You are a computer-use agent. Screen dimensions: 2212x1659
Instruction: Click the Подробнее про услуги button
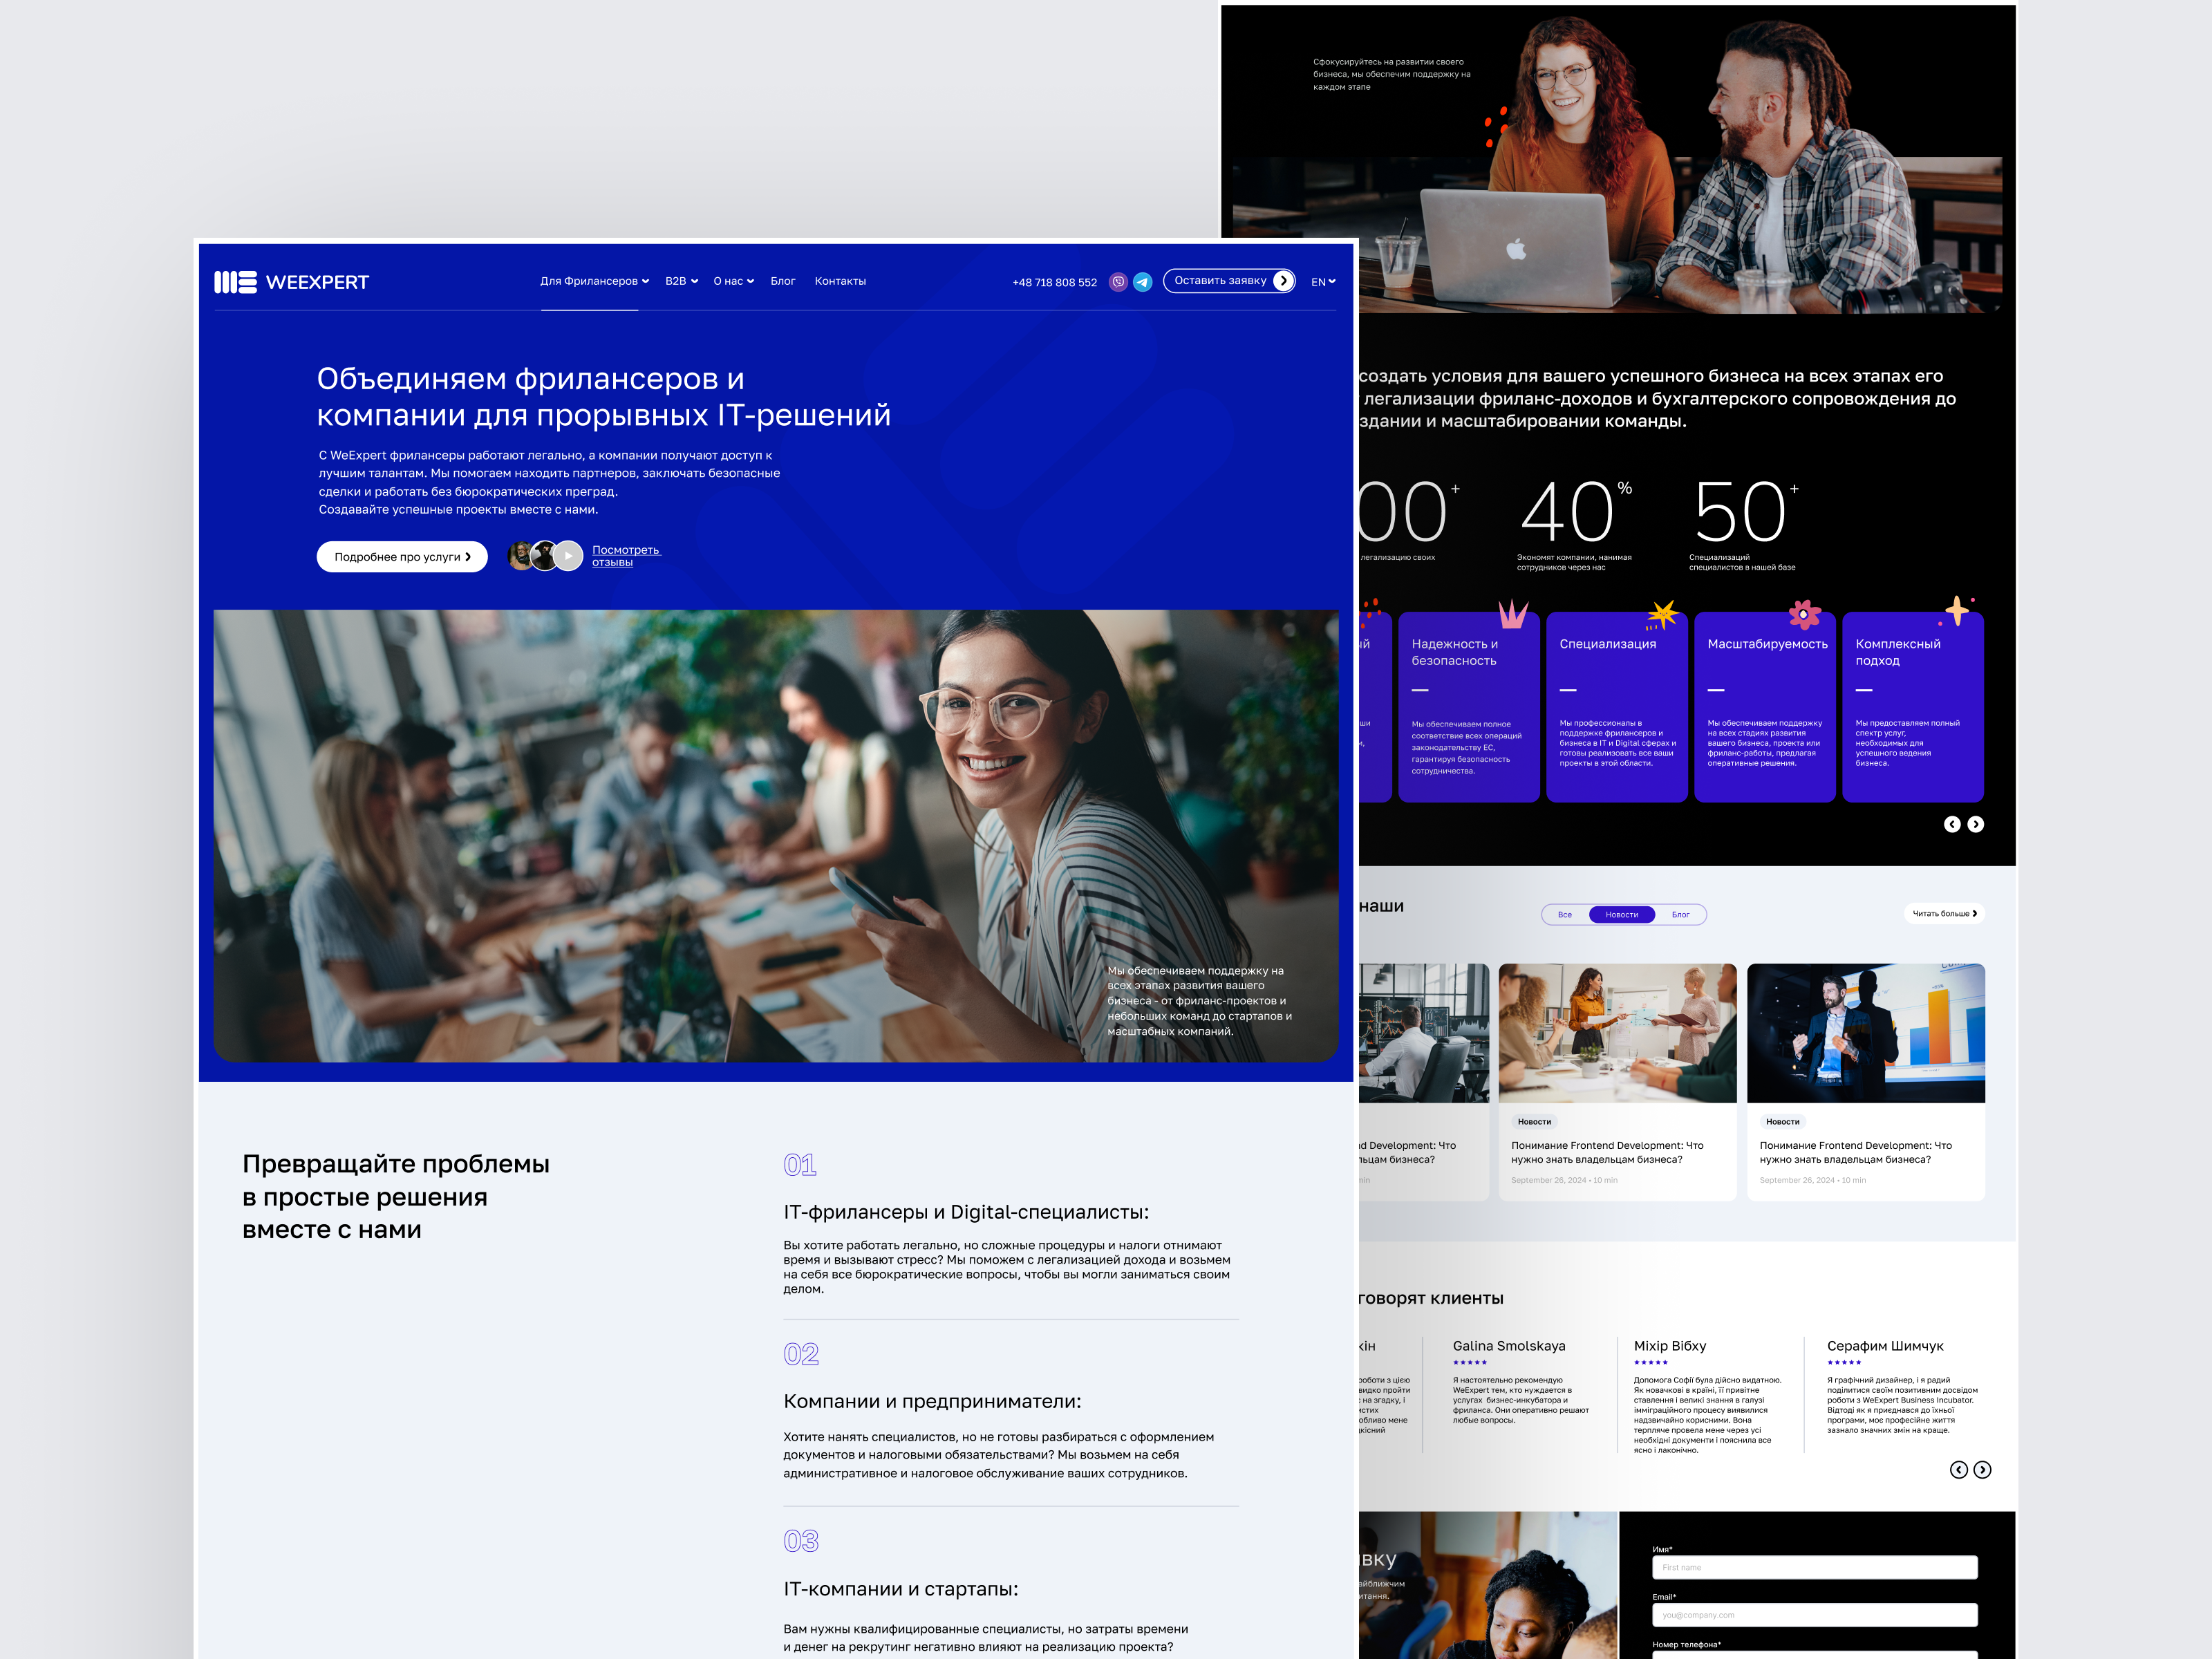[x=402, y=557]
